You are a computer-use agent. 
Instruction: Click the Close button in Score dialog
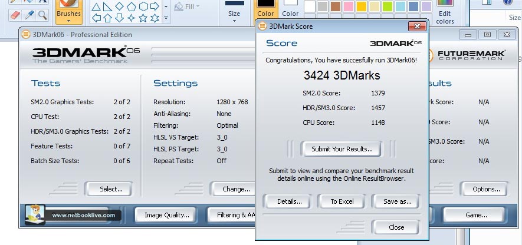[x=396, y=227]
